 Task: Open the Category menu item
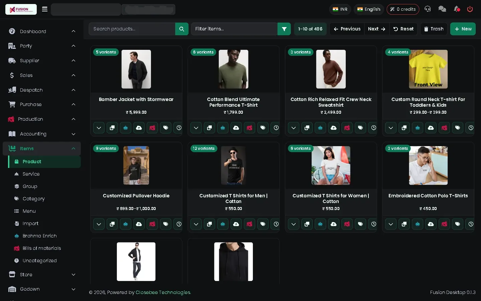(x=44, y=199)
